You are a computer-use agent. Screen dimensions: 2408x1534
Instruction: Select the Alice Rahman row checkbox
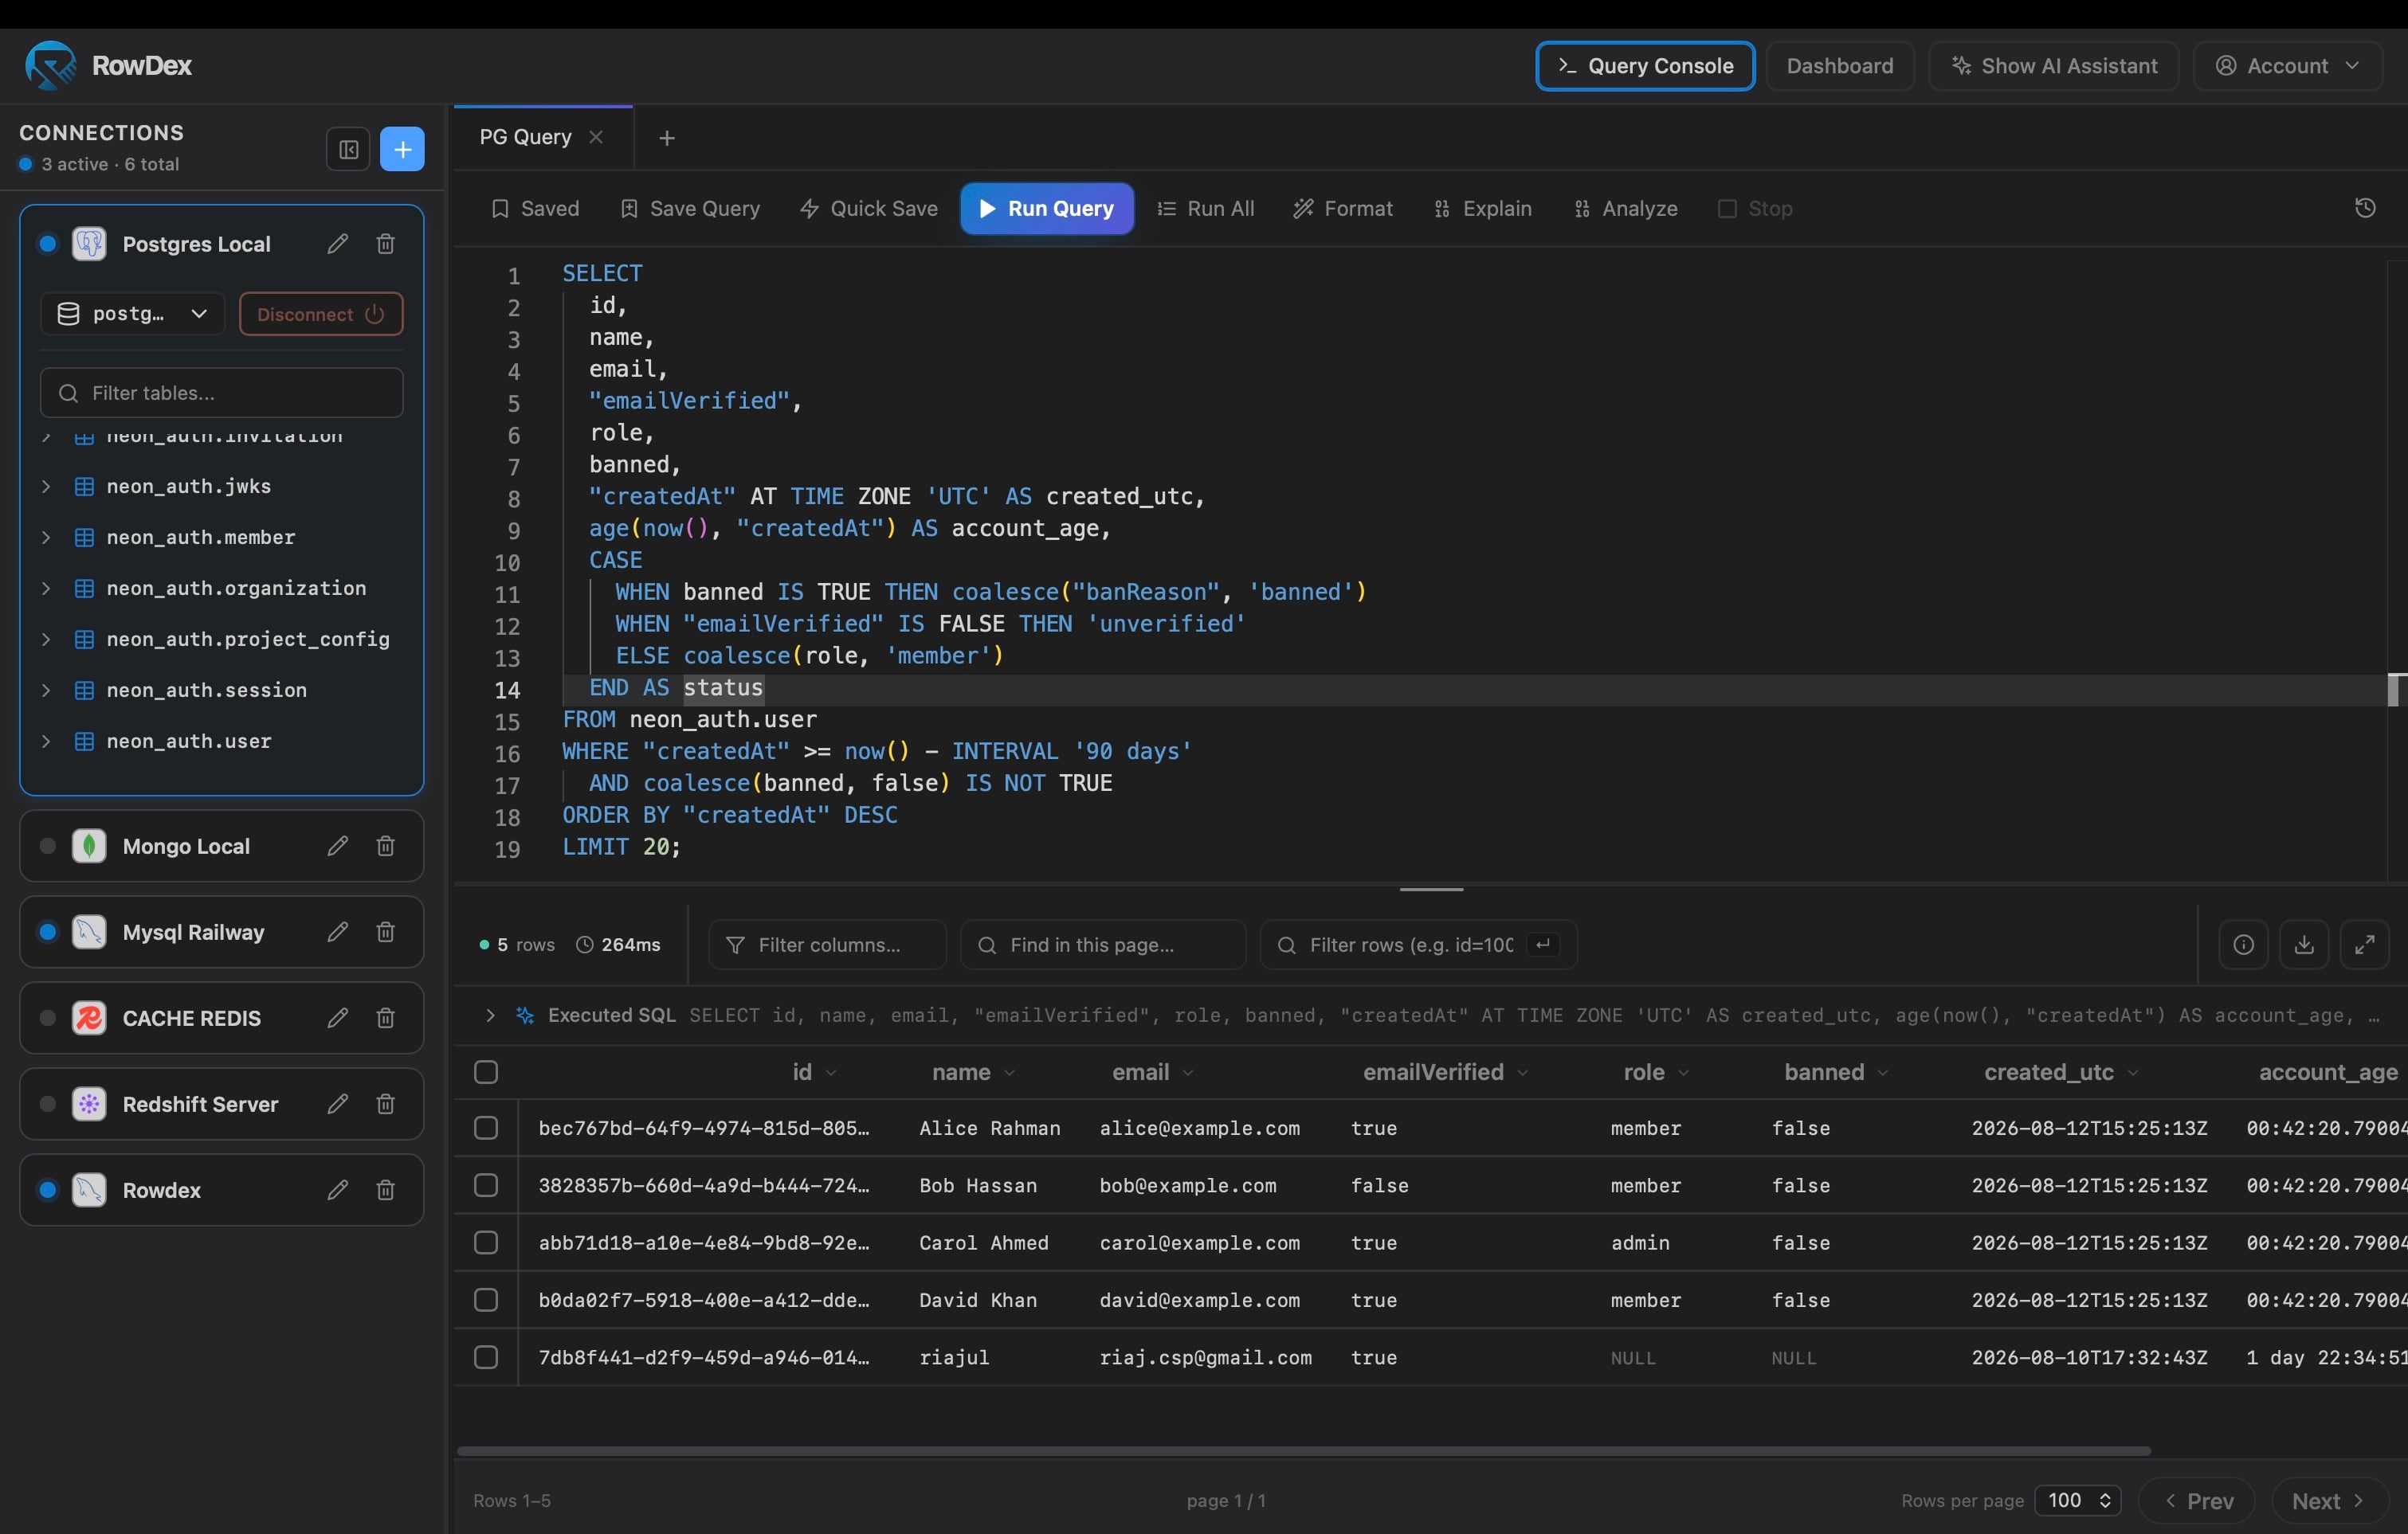(486, 1129)
